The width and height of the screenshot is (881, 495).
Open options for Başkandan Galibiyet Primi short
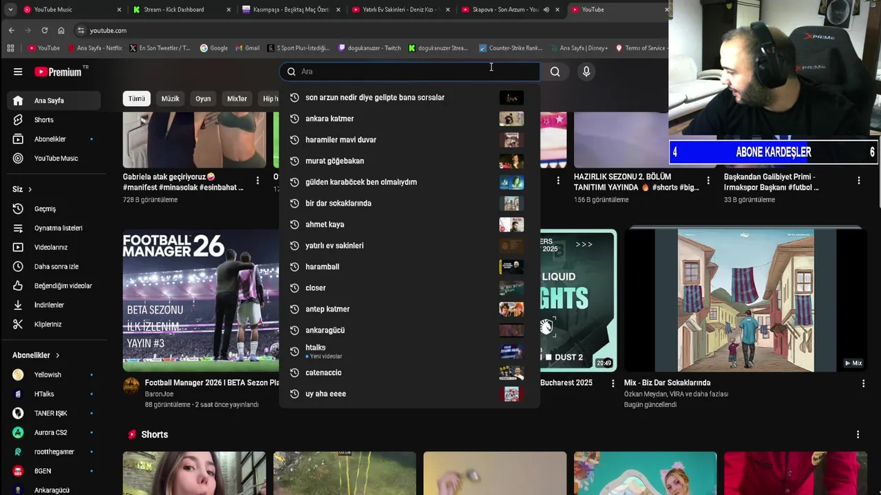(x=858, y=181)
